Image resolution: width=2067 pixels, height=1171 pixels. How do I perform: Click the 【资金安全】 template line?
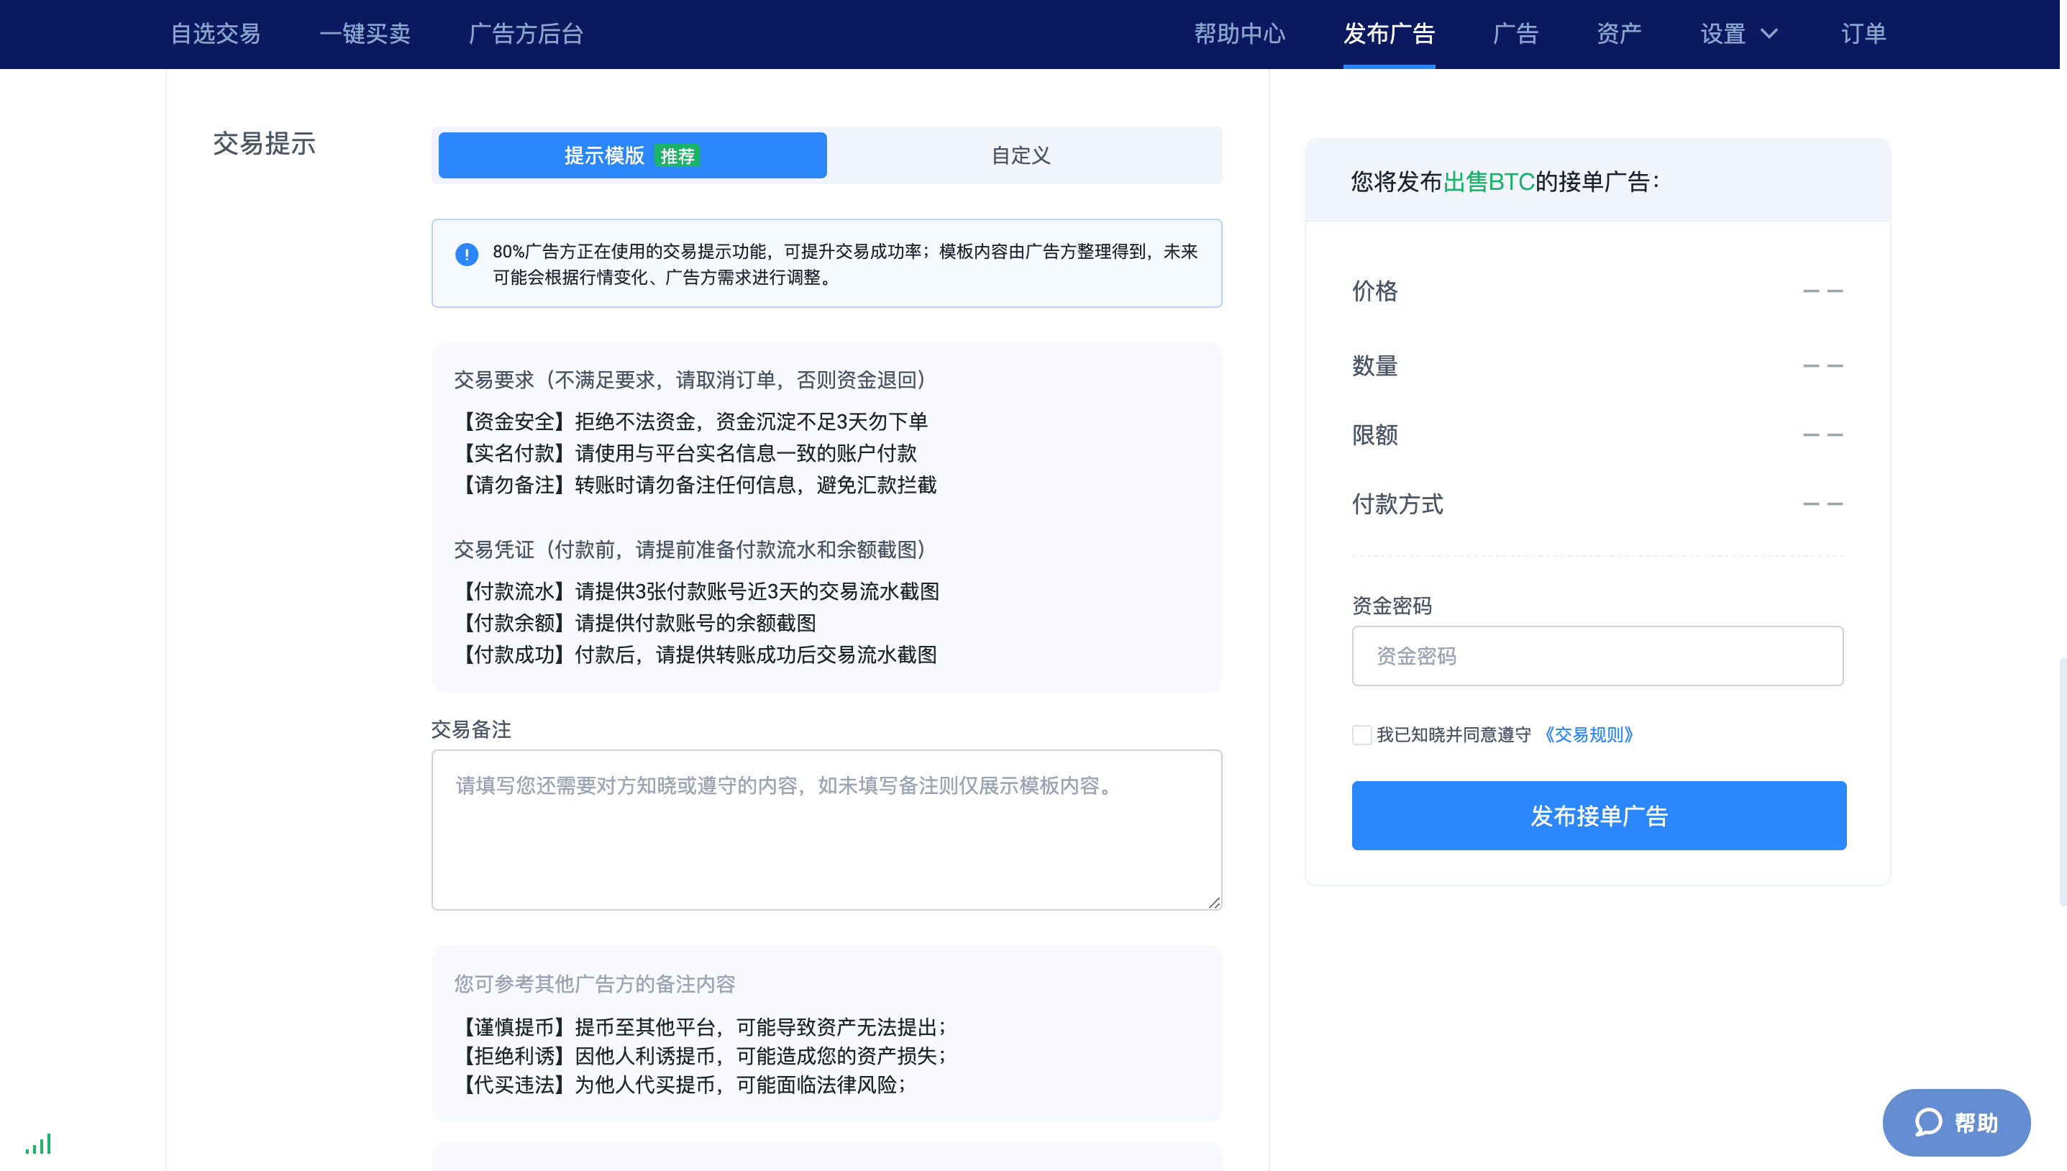(691, 422)
